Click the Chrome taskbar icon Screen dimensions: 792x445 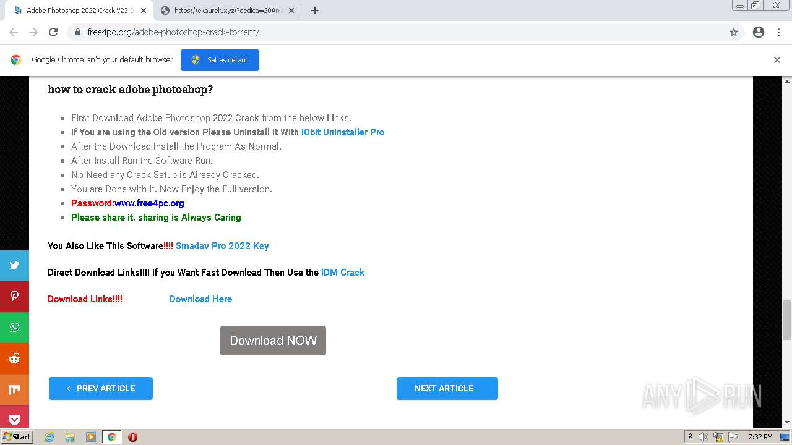tap(111, 437)
